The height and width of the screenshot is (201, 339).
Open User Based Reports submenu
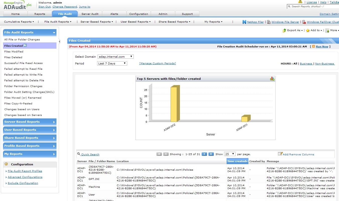click(135, 22)
